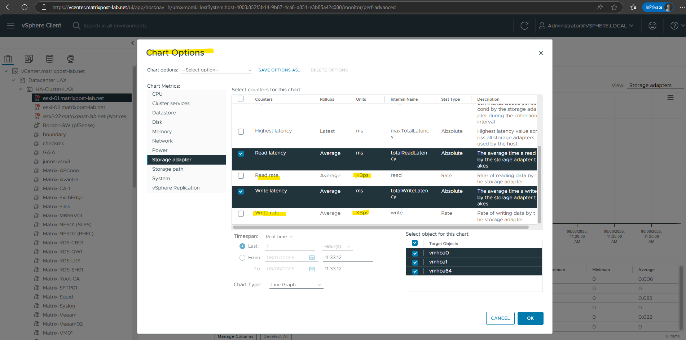Click the CANCEL button
The image size is (686, 340).
500,318
